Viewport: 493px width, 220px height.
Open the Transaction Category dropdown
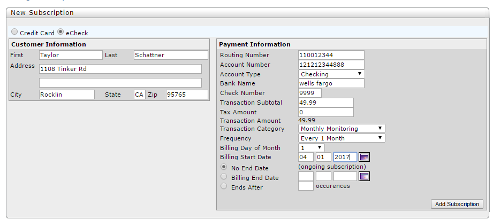342,129
